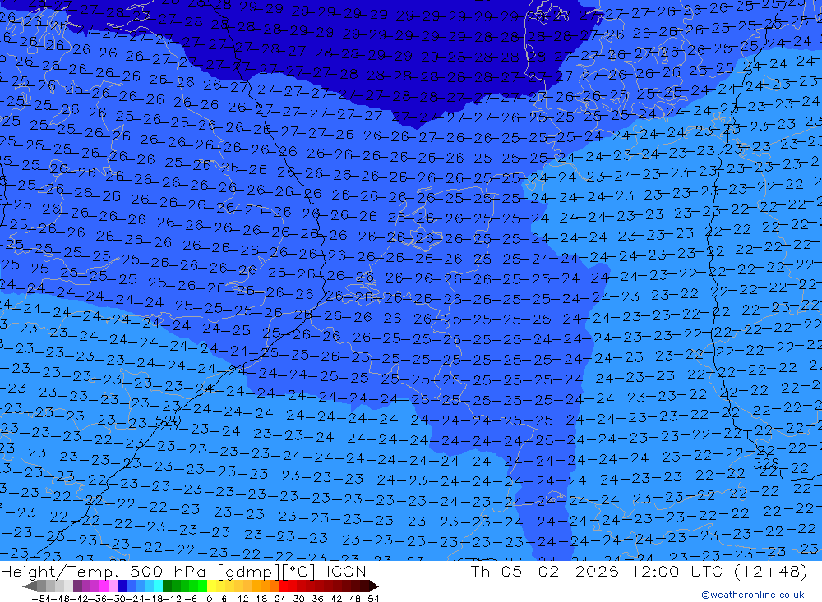Click the '36' label on the color scale
This screenshot has width=822, height=602.
pyautogui.click(x=317, y=599)
